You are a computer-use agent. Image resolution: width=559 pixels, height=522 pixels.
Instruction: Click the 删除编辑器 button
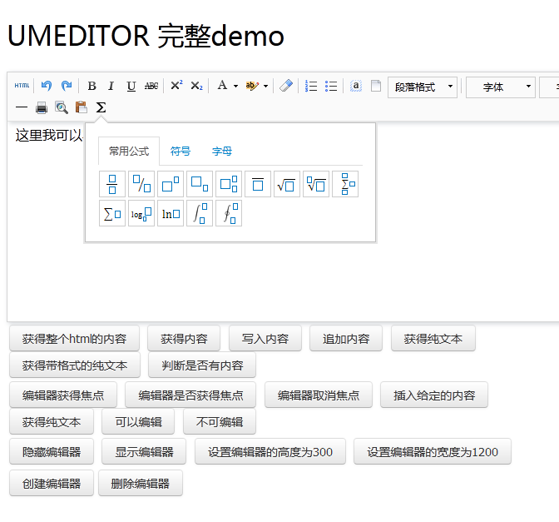(141, 483)
